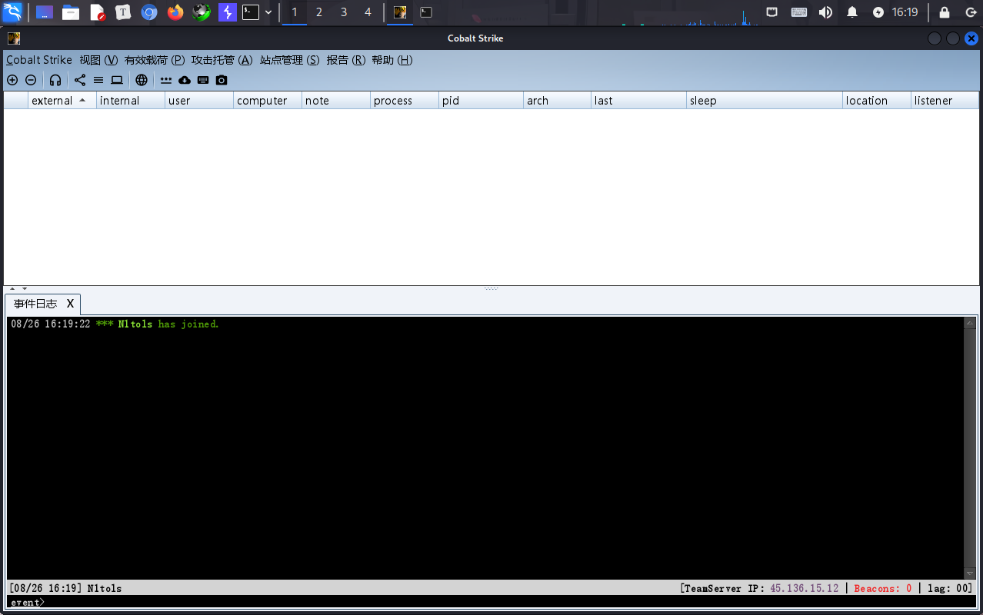Click the minus-circle disconnect icon
The height and width of the screenshot is (615, 983).
pos(31,80)
